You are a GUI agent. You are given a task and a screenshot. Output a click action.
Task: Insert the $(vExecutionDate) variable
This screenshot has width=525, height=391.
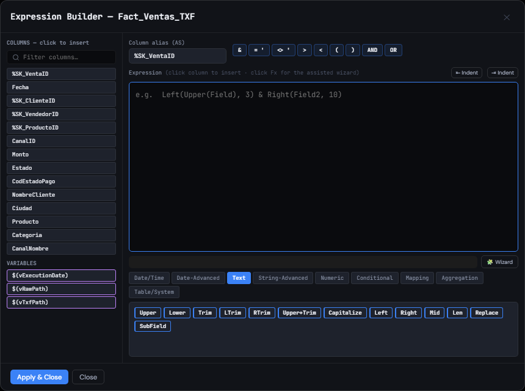click(61, 276)
